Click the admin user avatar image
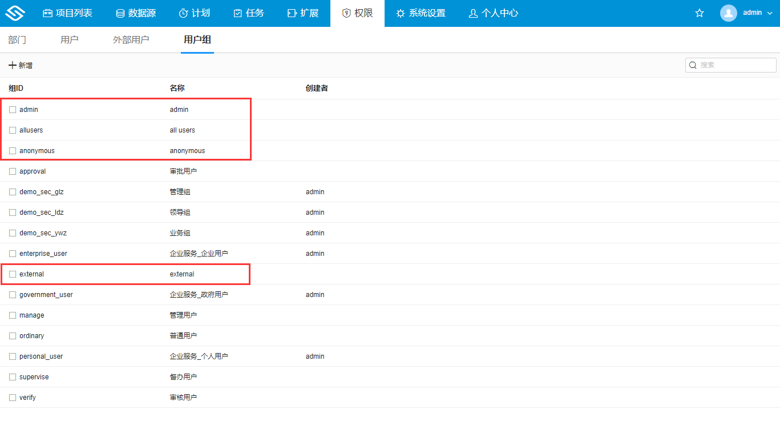780x441 pixels. [x=728, y=13]
